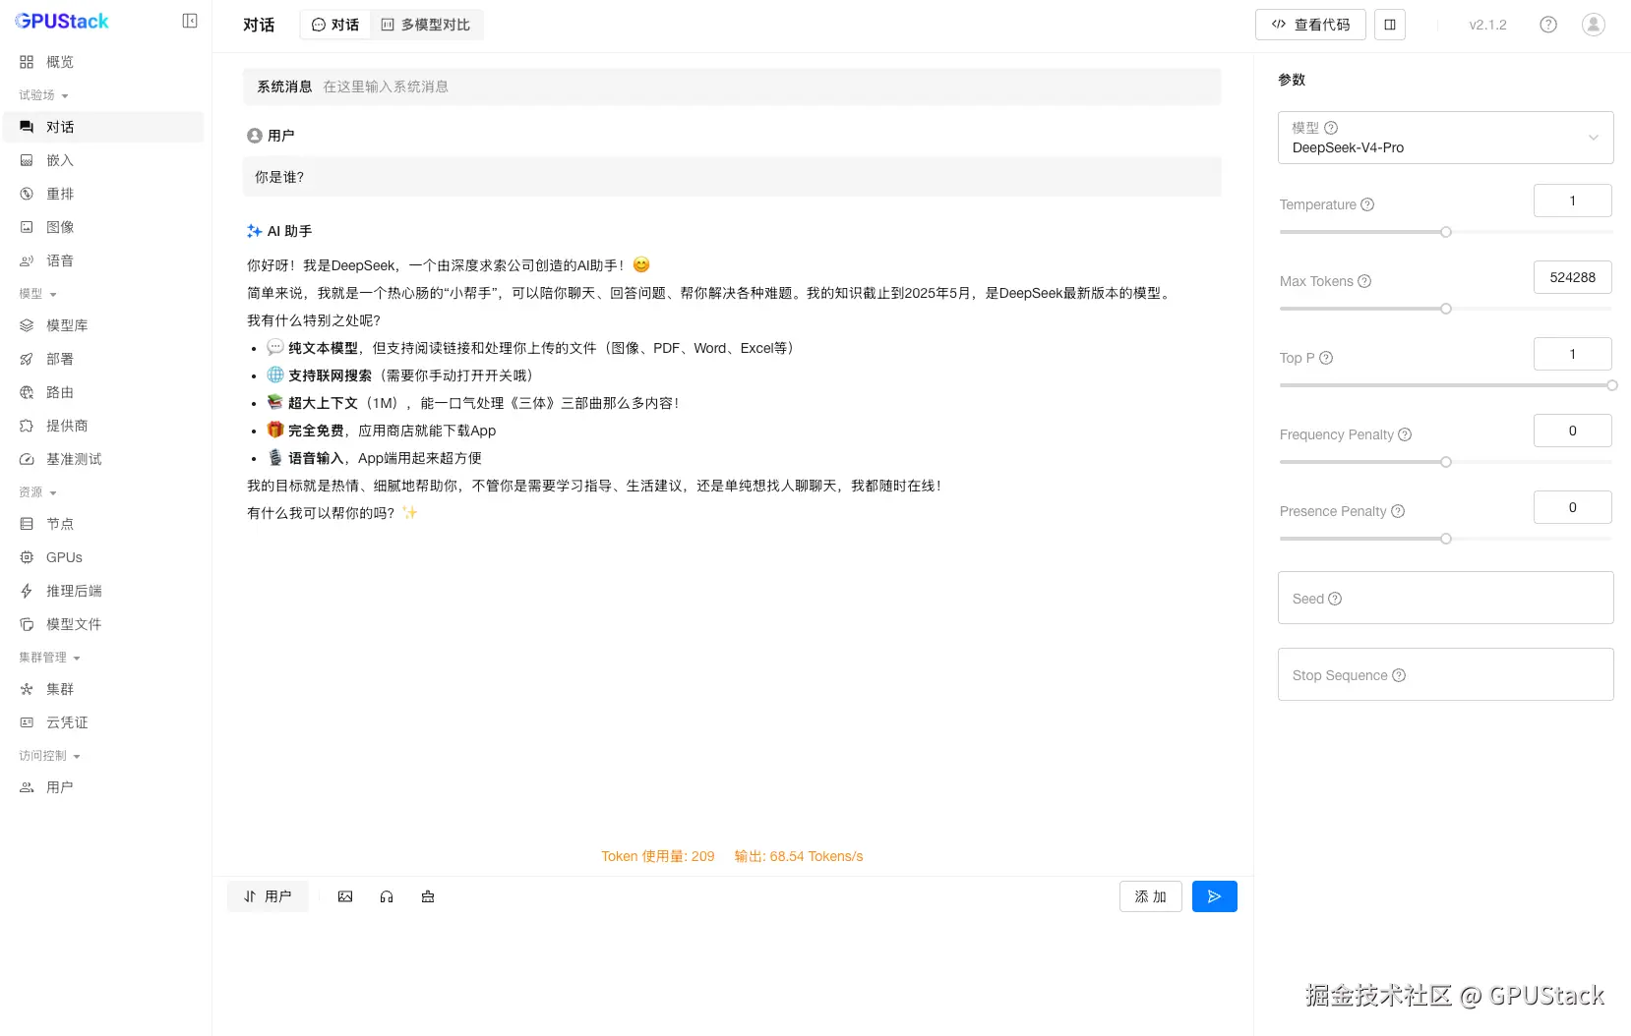Click the 提供商 providers icon
Screen dimensions: 1631x1036
27,426
